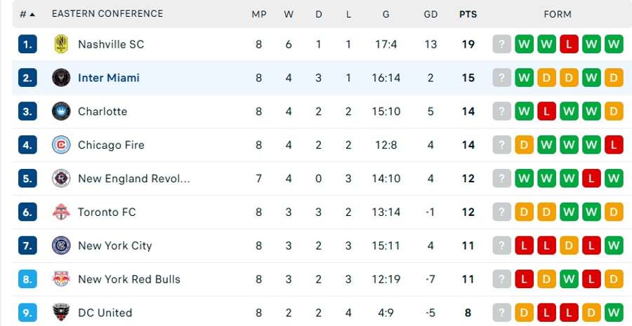
Task: Sort standings by MP column header
Action: coord(259,14)
